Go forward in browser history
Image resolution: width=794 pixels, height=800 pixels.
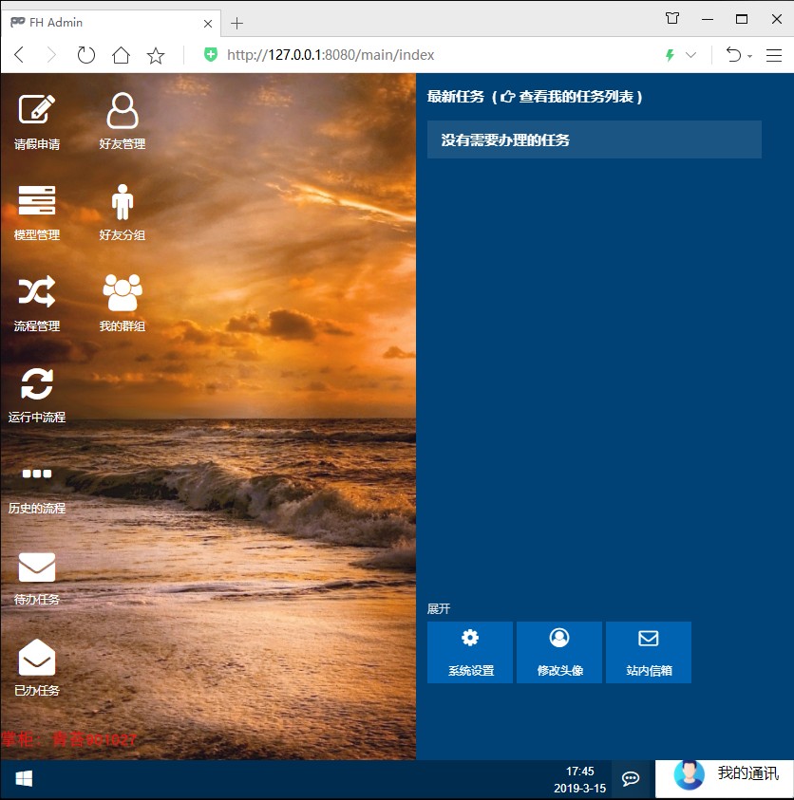pyautogui.click(x=51, y=55)
